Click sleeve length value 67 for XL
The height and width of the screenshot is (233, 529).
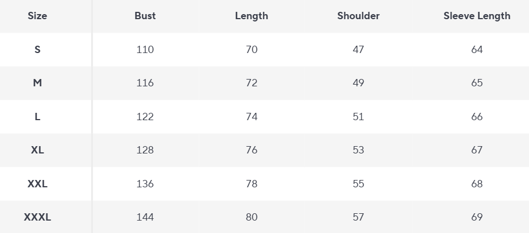point(476,150)
